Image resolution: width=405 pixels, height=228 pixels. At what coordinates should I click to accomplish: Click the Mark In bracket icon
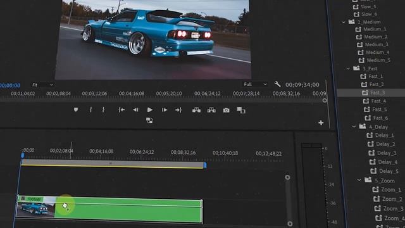90,110
